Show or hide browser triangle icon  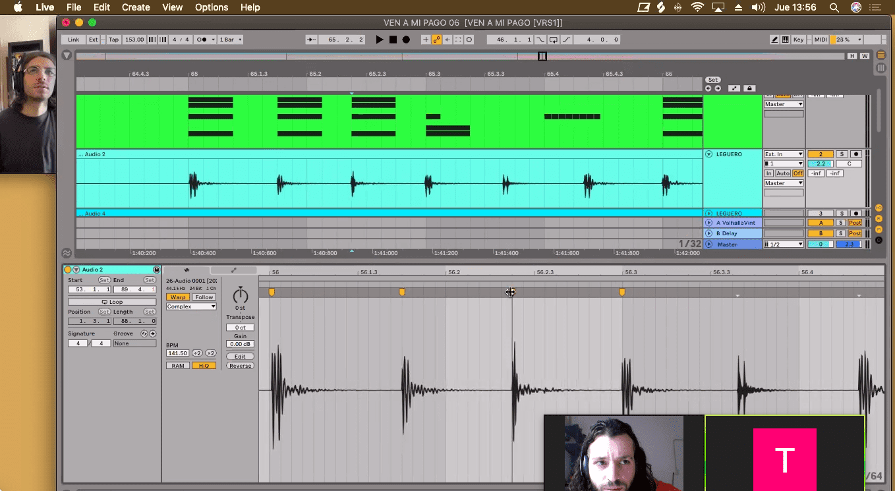[x=67, y=55]
